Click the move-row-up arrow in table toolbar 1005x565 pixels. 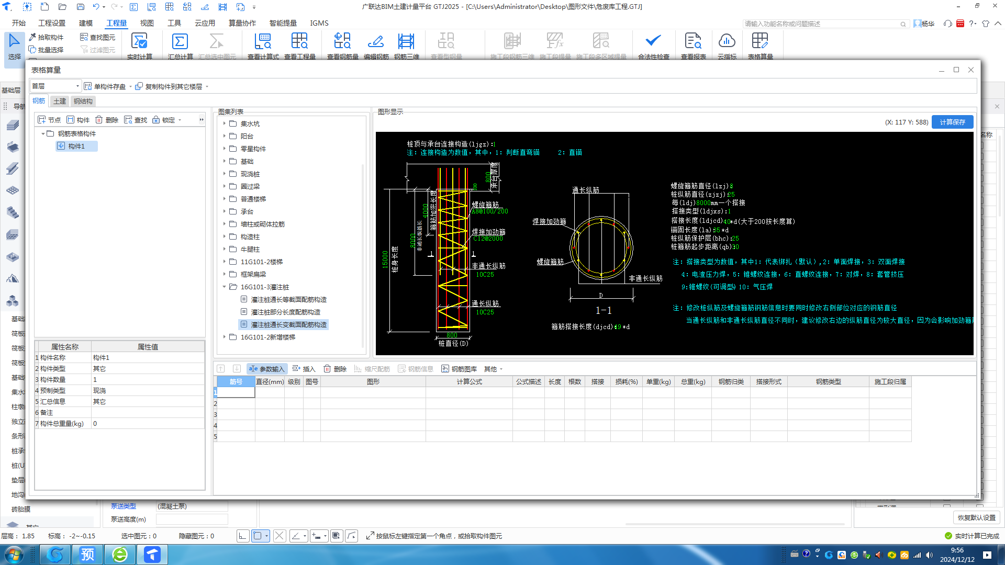point(221,369)
